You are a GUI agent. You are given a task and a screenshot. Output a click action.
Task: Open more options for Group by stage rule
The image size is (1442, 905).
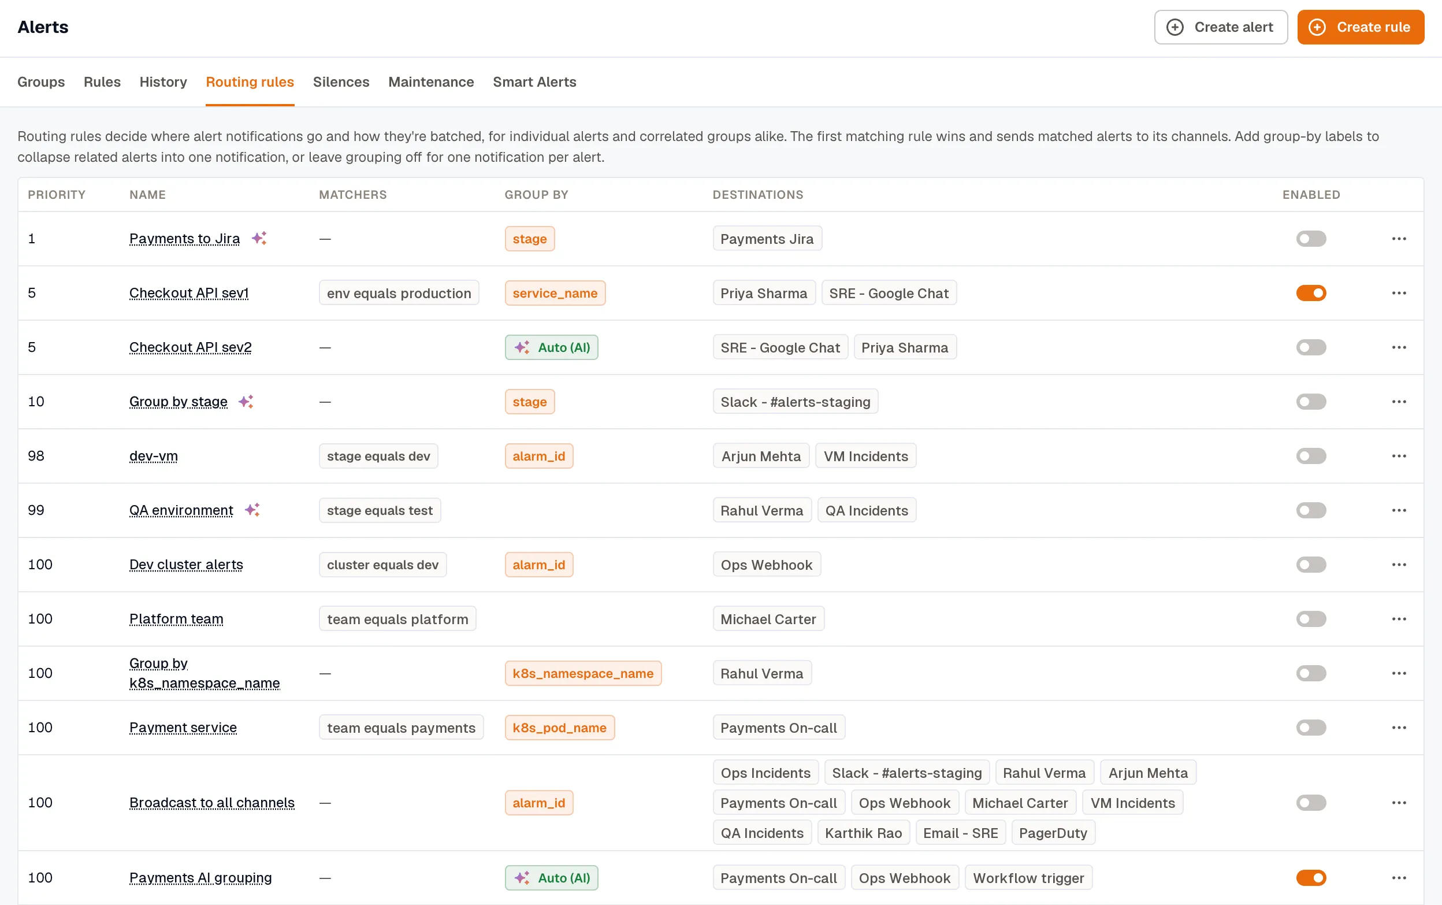[x=1398, y=402]
